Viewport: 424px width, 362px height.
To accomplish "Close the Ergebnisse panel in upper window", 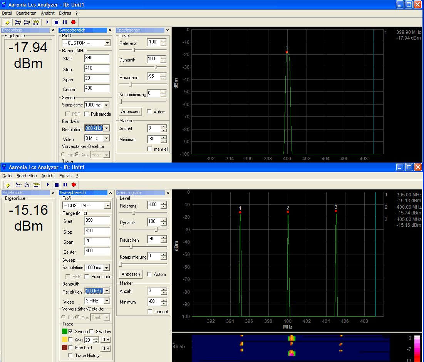I will [53, 30].
